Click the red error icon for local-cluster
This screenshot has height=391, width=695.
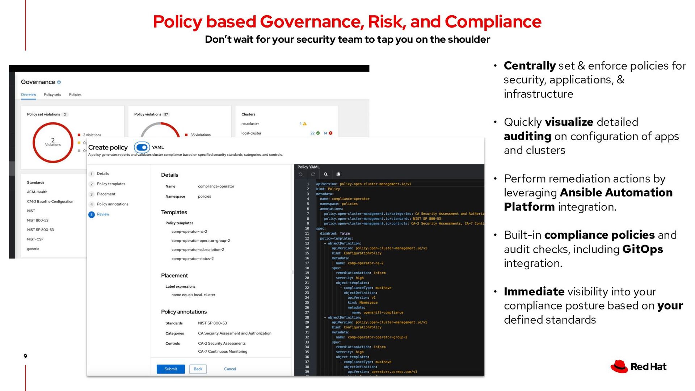330,133
